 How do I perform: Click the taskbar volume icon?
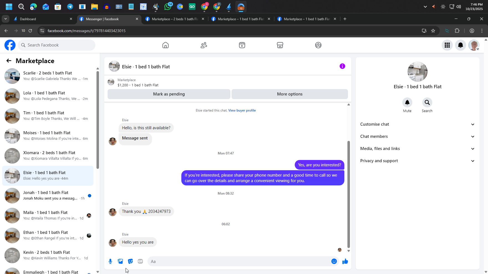(459, 7)
